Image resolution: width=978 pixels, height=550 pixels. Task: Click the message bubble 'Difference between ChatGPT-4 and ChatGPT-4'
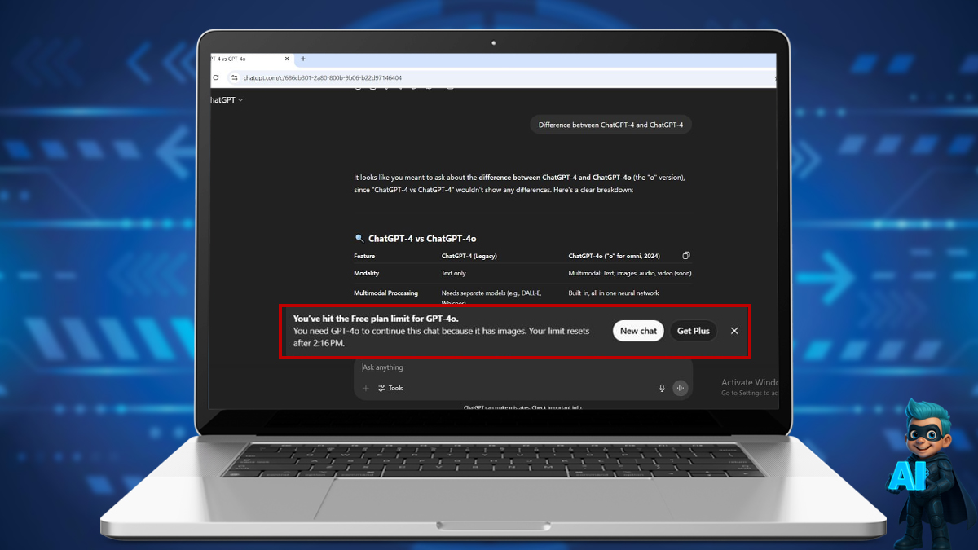(610, 125)
